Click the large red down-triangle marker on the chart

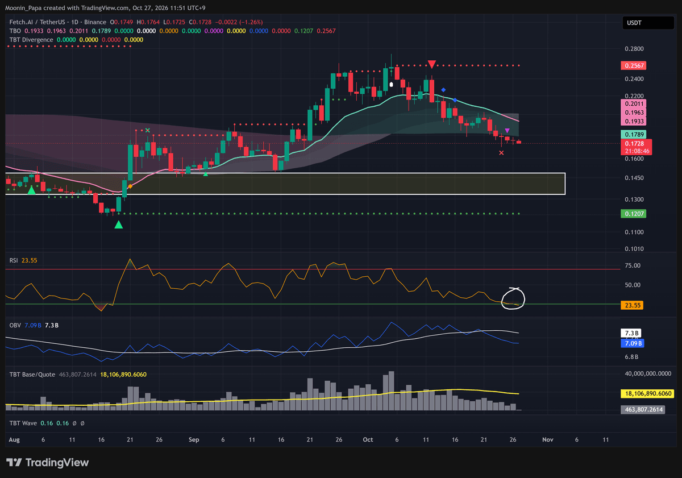(432, 64)
